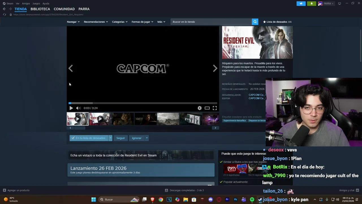This screenshot has height=204, width=362.
Task: Switch to the COMUNIDAD tab
Action: click(x=64, y=9)
